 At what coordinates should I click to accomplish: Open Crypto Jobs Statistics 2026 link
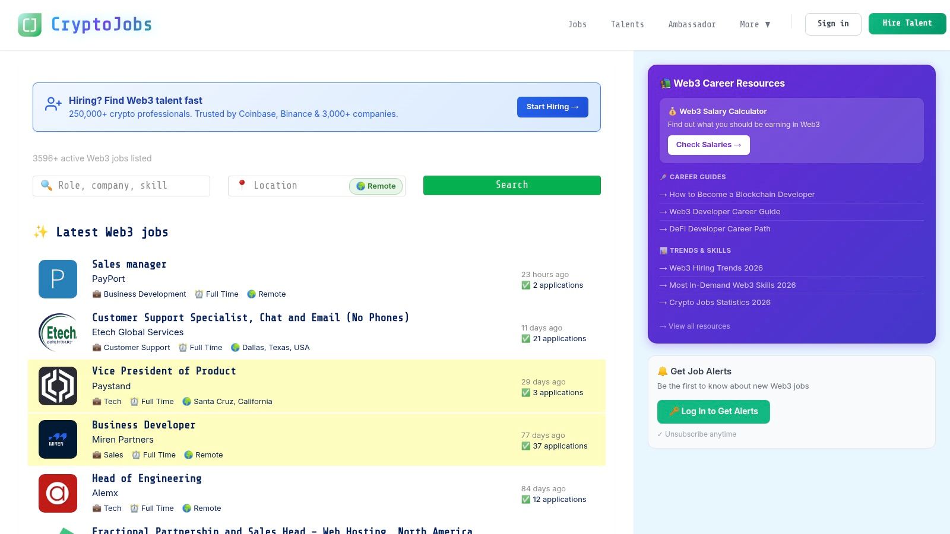tap(715, 303)
